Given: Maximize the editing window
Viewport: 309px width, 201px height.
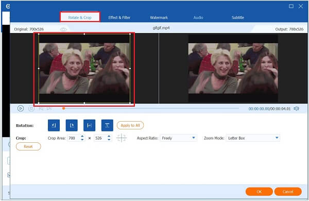Looking at the screenshot, I should click(x=291, y=6).
